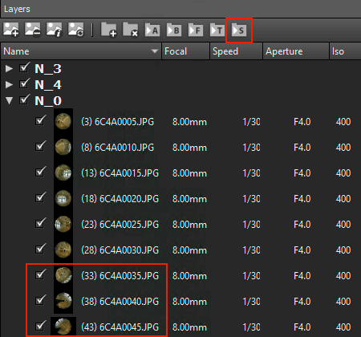The image size is (361, 337).
Task: Click the add image icon in toolbar
Action: click(x=11, y=30)
